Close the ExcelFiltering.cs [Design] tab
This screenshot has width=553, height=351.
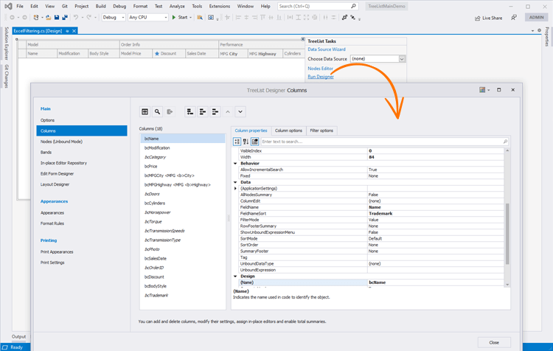pyautogui.click(x=74, y=31)
